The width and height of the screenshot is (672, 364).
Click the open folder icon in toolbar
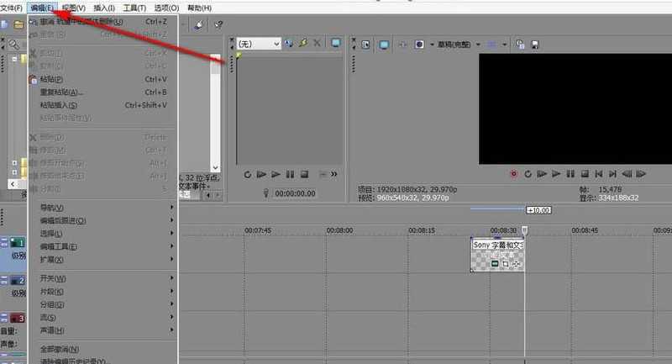[18, 25]
